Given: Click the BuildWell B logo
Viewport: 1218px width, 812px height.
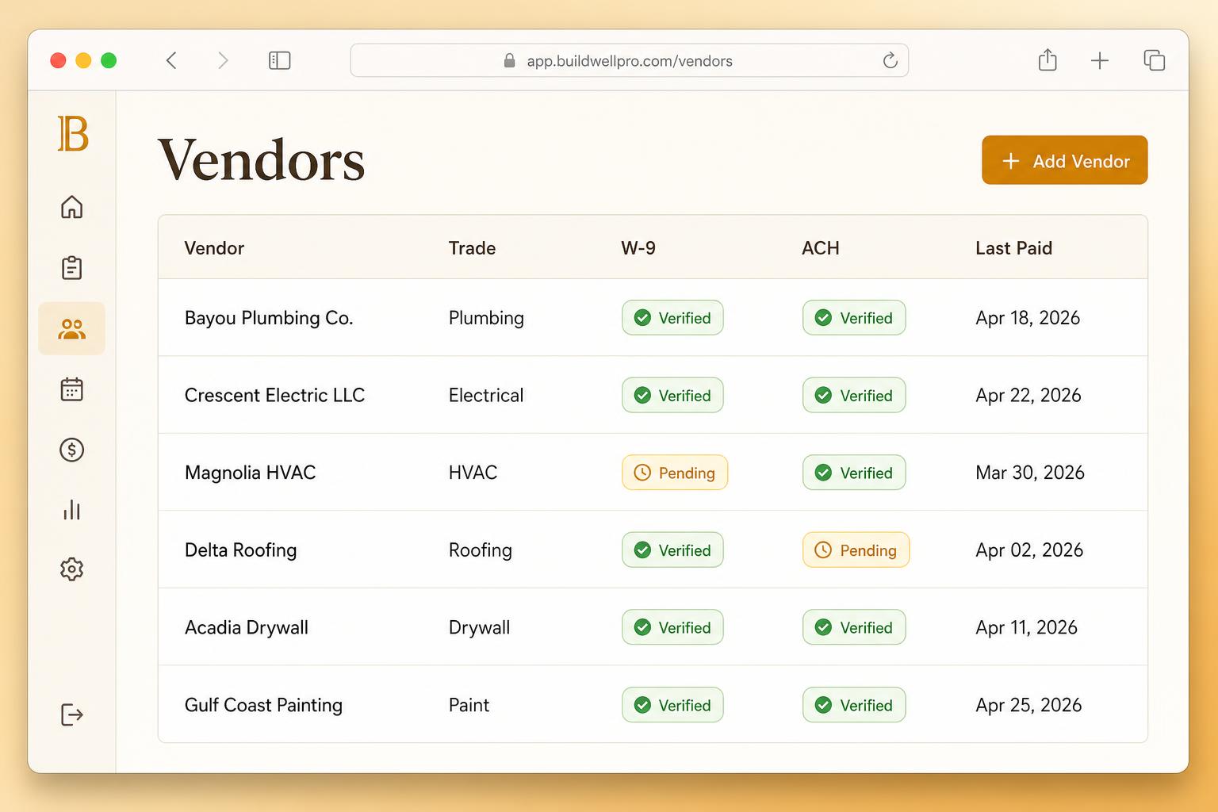Looking at the screenshot, I should click(x=72, y=133).
